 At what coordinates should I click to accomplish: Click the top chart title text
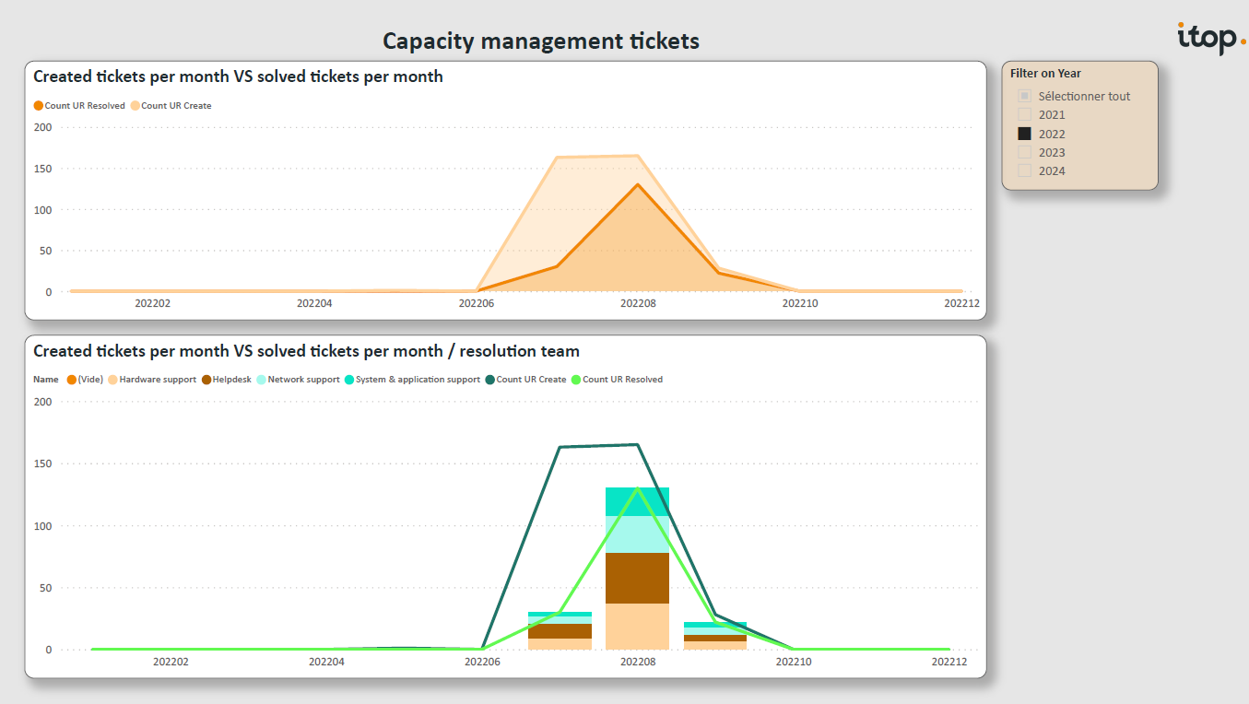pyautogui.click(x=238, y=76)
